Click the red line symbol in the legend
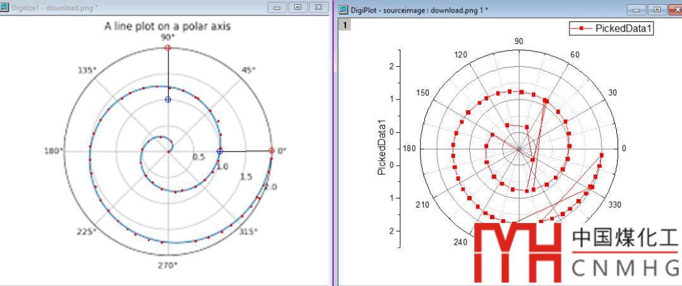The height and width of the screenshot is (286, 682). [x=581, y=28]
